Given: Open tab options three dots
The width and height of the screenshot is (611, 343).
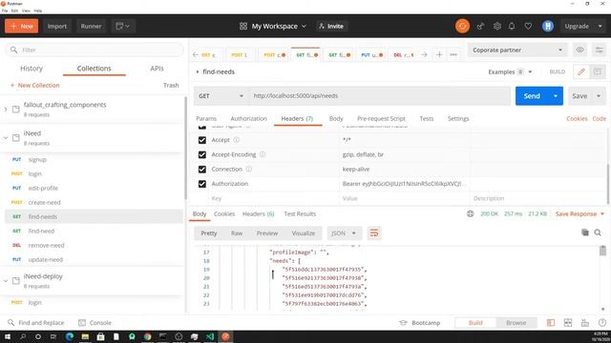Looking at the screenshot, I should click(x=453, y=55).
